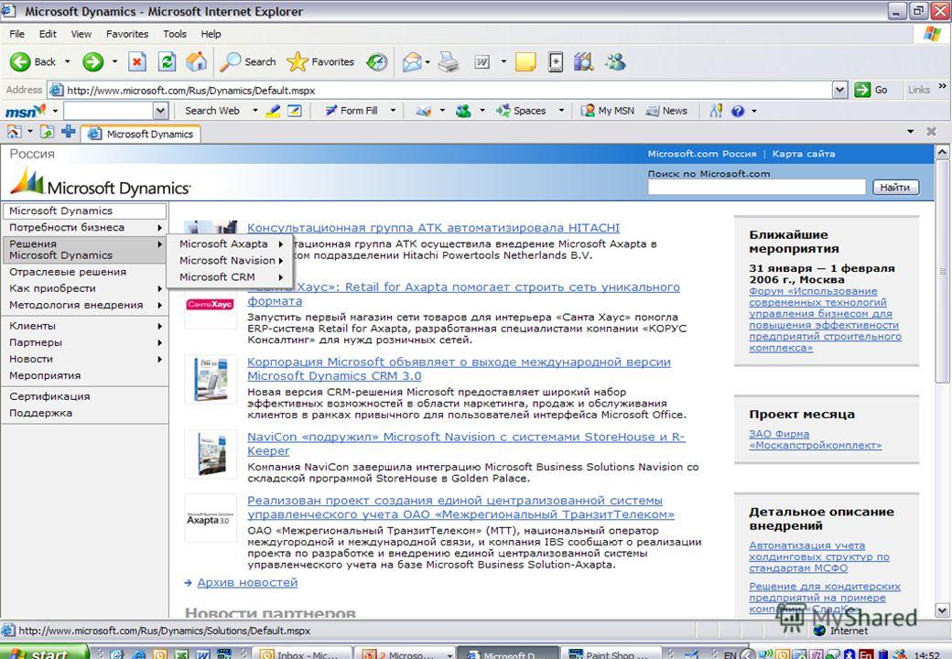Click the MSN toolbar highlighter icon
The height and width of the screenshot is (659, 952).
coord(273,111)
